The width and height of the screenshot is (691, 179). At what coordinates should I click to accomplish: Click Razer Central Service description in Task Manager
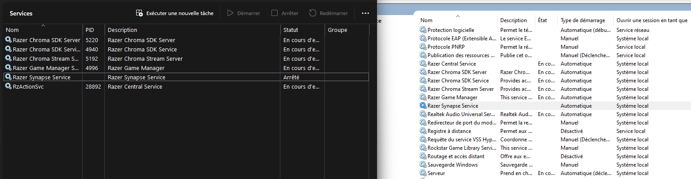click(135, 86)
